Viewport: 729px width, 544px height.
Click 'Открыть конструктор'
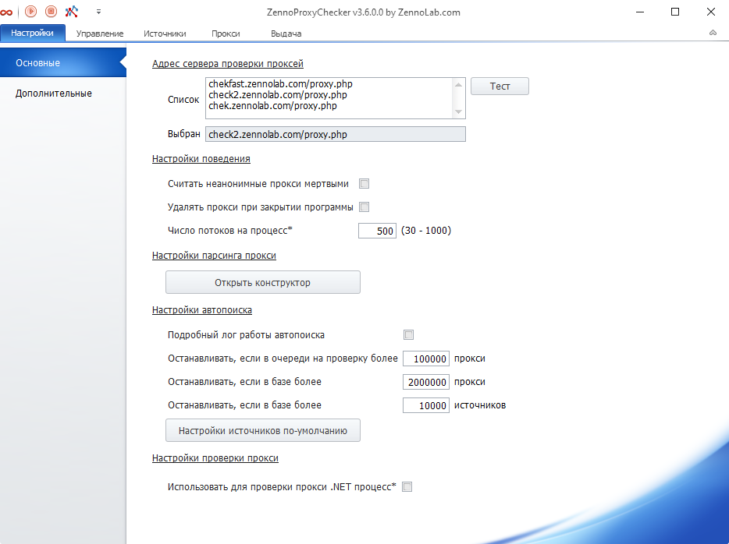[262, 281]
